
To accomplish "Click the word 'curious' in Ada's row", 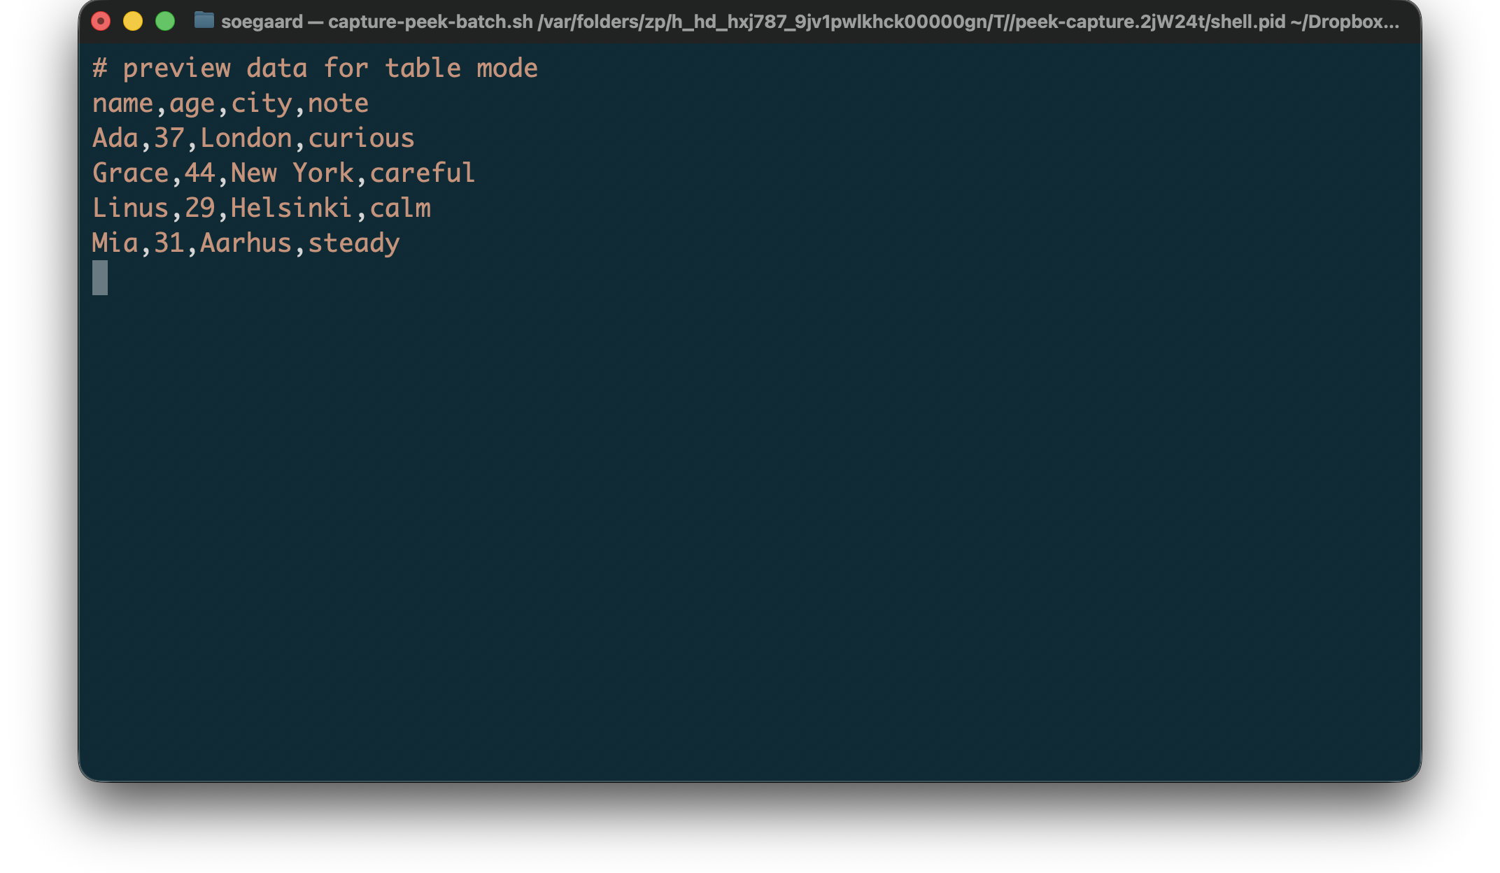I will click(x=361, y=139).
